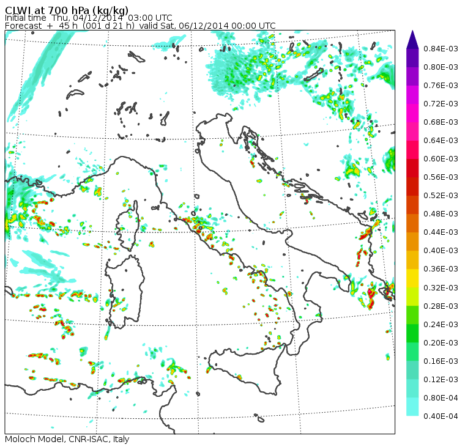Click the chart title CLWI at 700 hPa (kg/kg)
This screenshot has width=465, height=447.
pos(67,10)
